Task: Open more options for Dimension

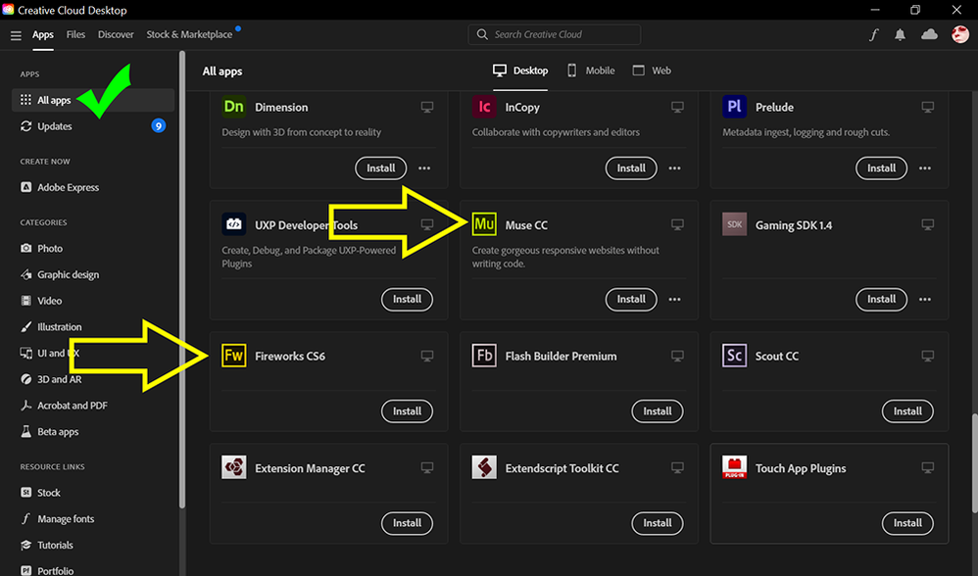Action: (424, 168)
